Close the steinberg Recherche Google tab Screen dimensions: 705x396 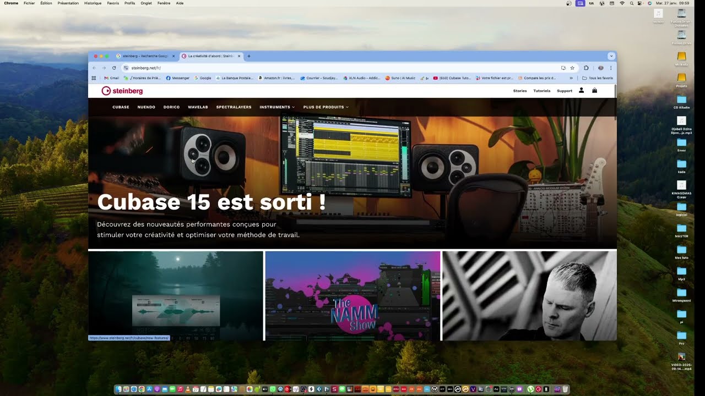[173, 56]
